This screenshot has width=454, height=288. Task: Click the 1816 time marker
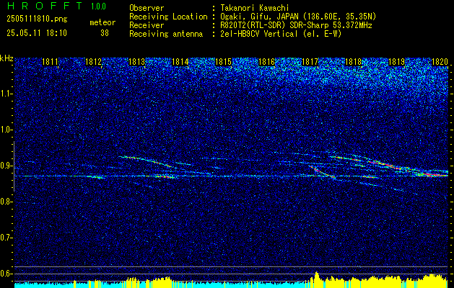pos(266,62)
